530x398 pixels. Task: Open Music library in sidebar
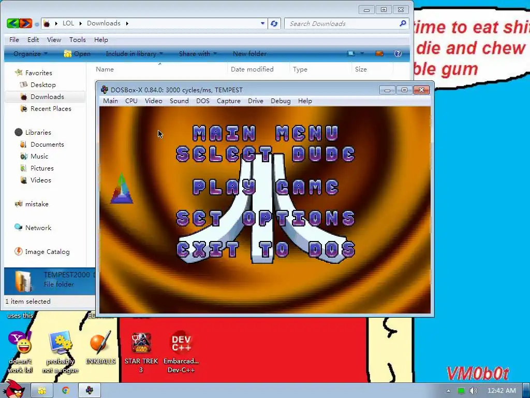click(39, 156)
